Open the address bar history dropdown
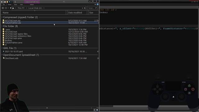The height and width of the screenshot is (112, 199). (82, 8)
